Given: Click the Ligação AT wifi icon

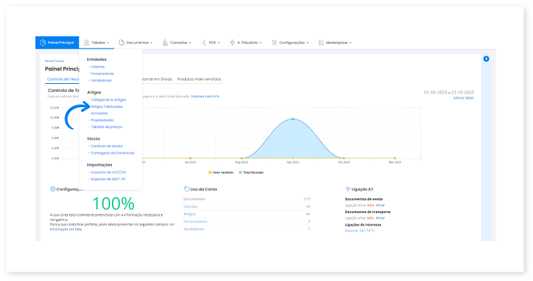Looking at the screenshot, I should pos(348,189).
